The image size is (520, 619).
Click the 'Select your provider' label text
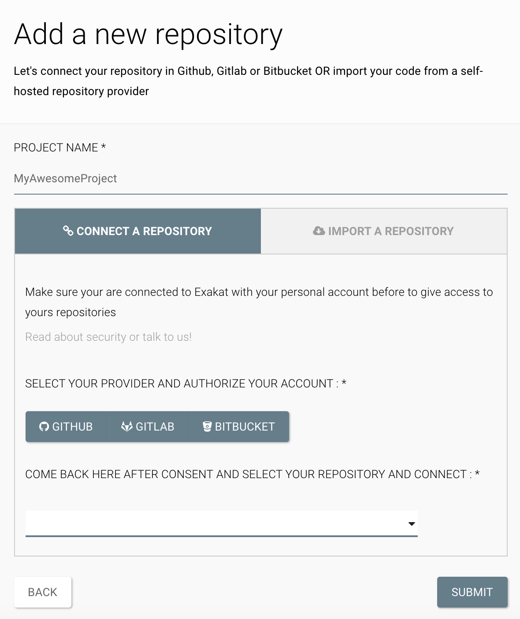tap(186, 383)
